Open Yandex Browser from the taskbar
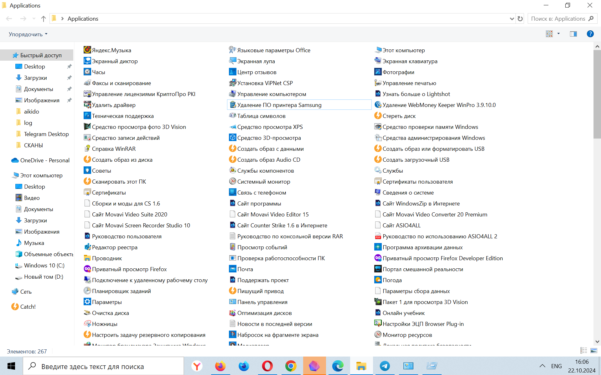Viewport: 601px width, 375px height. (x=197, y=366)
